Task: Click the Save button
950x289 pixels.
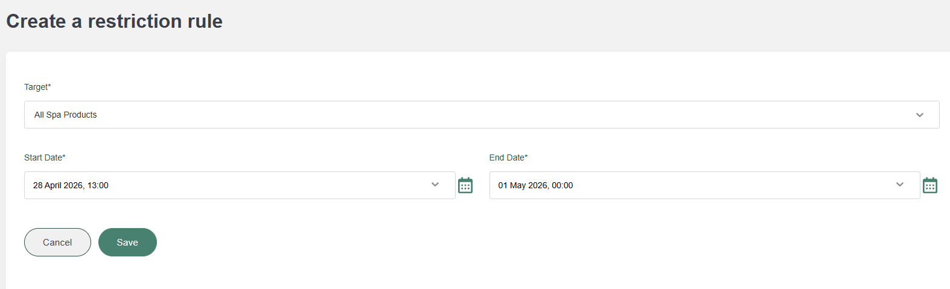Action: [x=127, y=242]
